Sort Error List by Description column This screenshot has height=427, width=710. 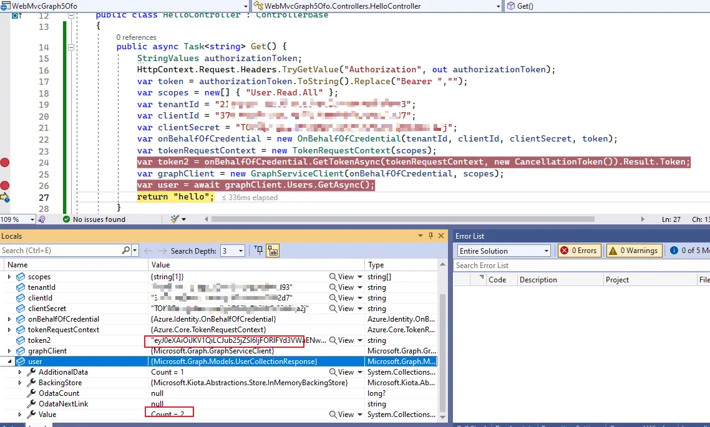(x=560, y=280)
